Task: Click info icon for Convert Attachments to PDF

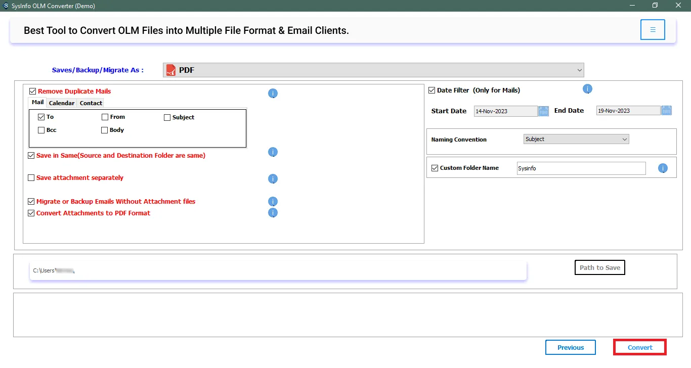Action: (273, 213)
